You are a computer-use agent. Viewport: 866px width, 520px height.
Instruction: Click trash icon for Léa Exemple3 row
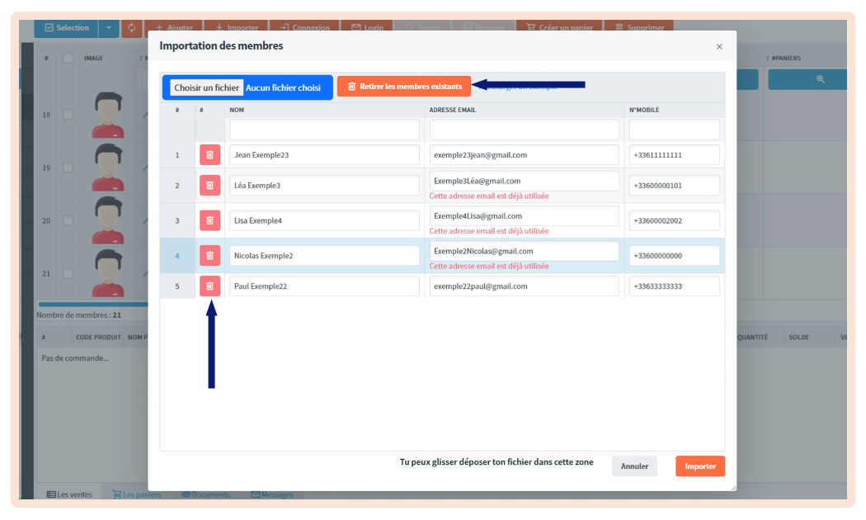pyautogui.click(x=209, y=186)
